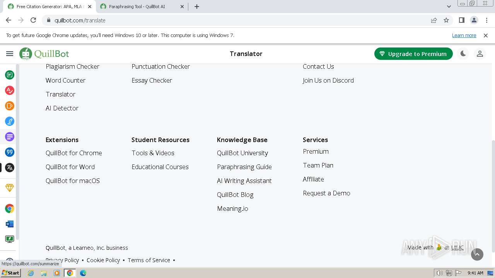Reload the page
The width and height of the screenshot is (495, 278).
[x=33, y=20]
